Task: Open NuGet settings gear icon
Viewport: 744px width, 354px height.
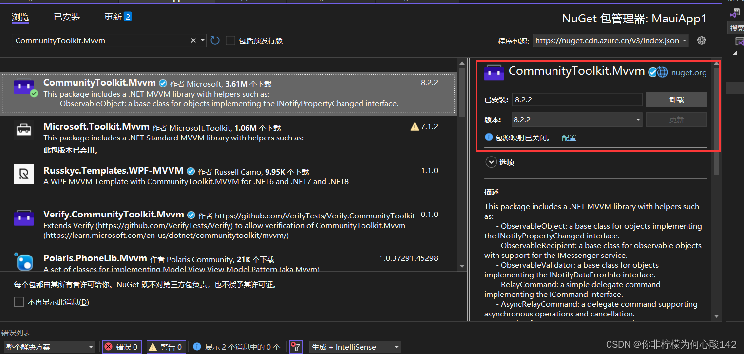Action: 702,40
